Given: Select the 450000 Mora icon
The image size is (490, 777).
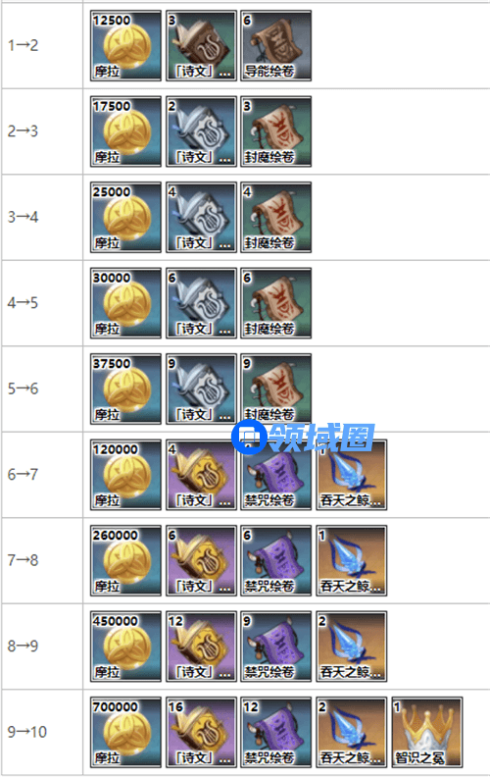Looking at the screenshot, I should [125, 646].
